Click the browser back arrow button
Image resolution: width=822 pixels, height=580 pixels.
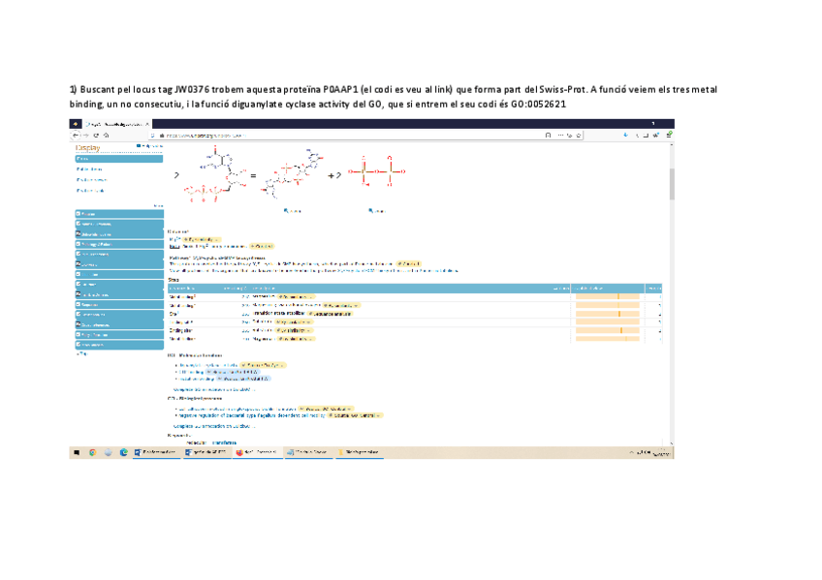tap(77, 136)
